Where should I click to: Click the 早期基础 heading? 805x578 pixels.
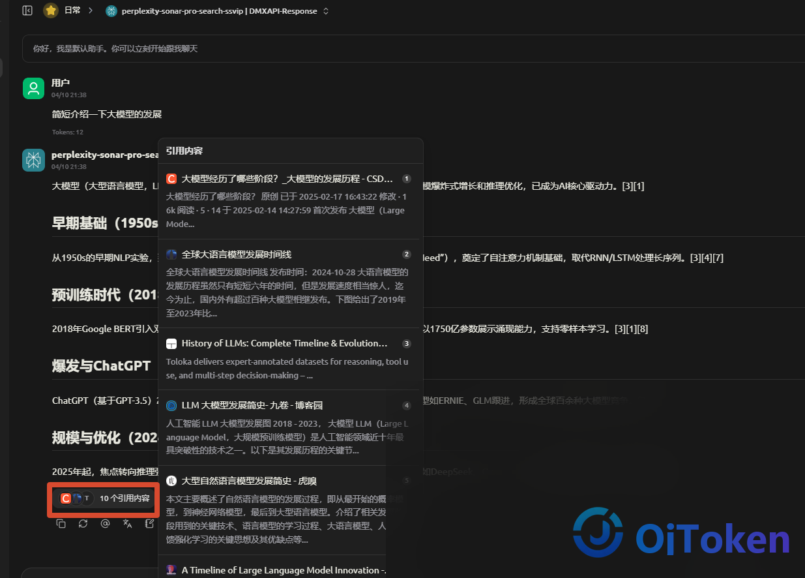106,223
